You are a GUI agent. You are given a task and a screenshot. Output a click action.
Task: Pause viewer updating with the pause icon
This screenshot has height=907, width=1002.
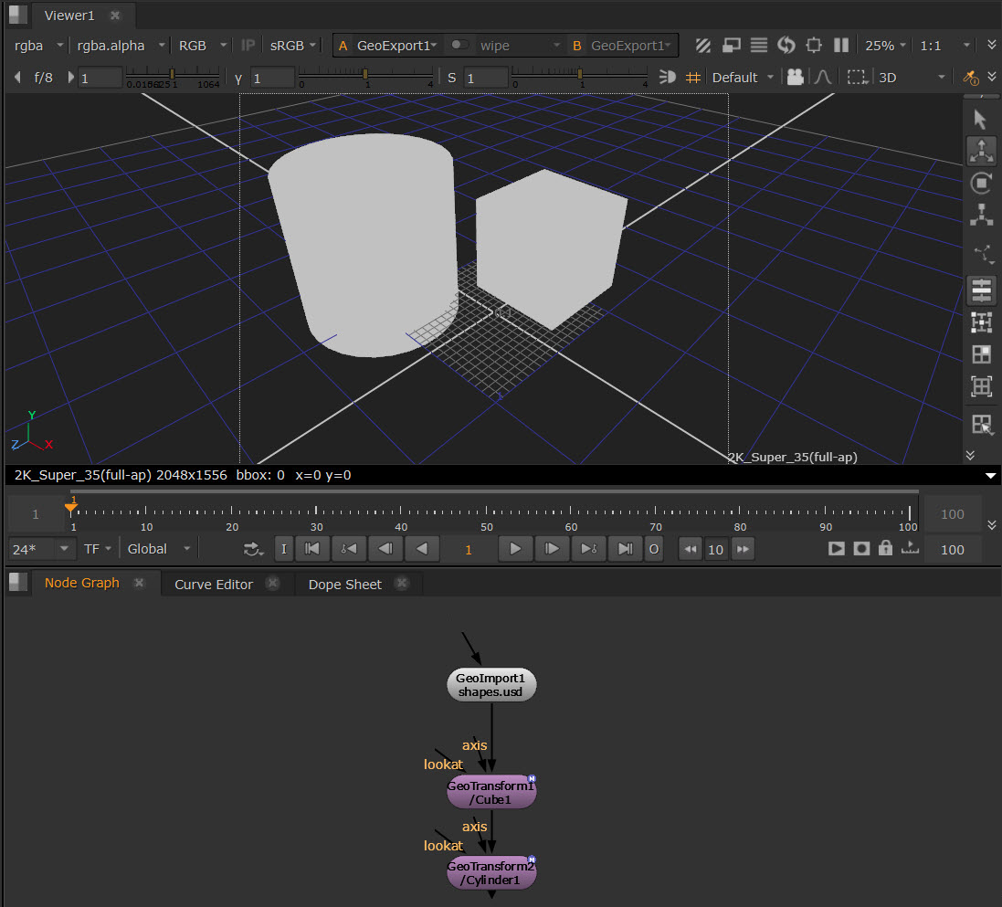point(841,46)
